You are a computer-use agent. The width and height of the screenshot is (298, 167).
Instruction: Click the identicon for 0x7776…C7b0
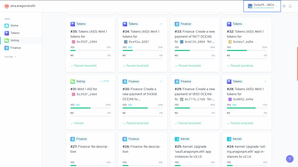tap(182, 99)
